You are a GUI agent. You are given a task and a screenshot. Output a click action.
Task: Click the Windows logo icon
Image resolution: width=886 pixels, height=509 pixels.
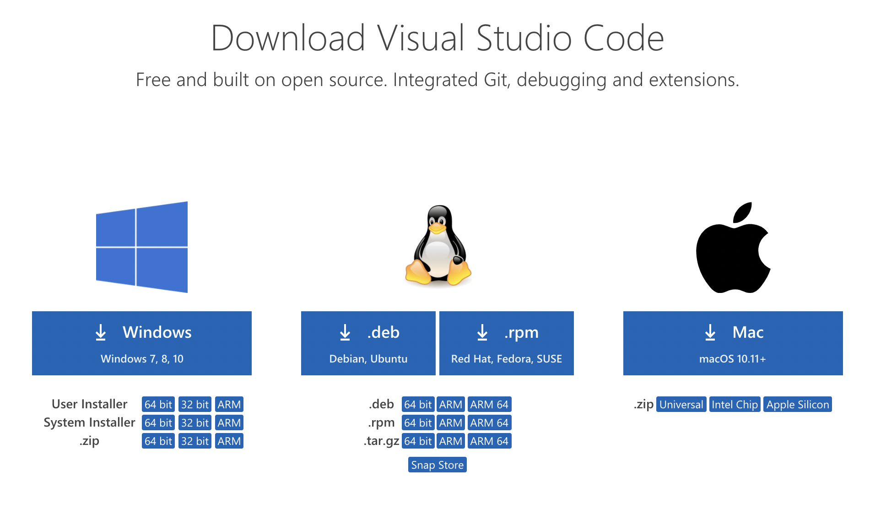tap(142, 247)
